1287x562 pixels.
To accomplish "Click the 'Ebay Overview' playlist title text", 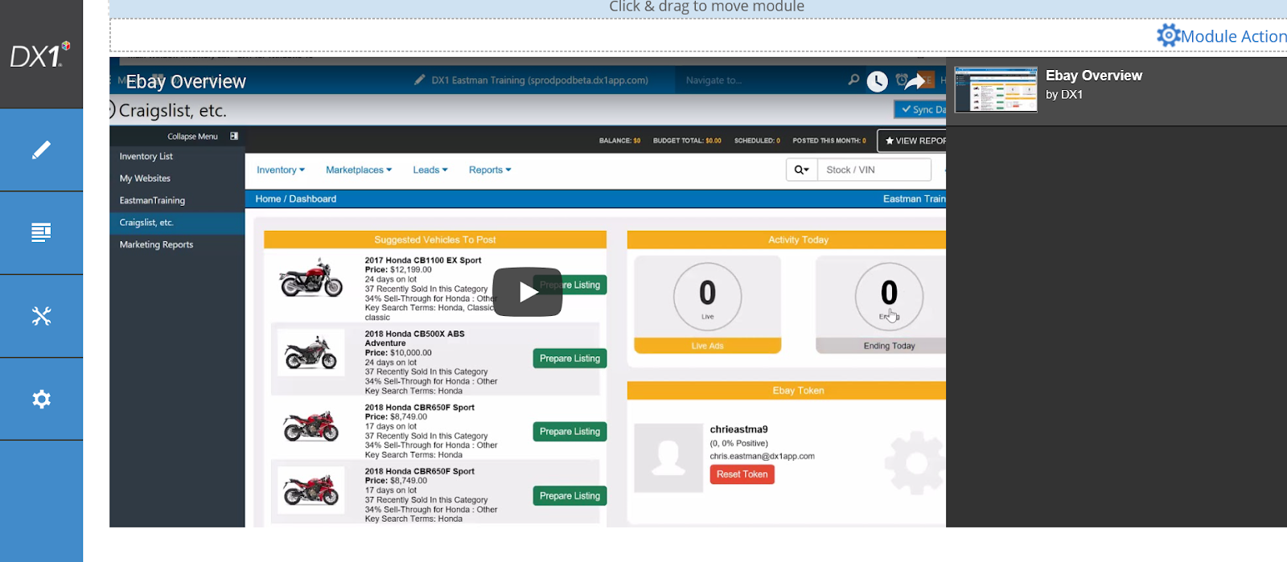I will [x=1094, y=76].
